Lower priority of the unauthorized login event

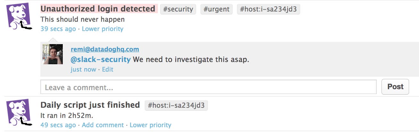(x=103, y=29)
